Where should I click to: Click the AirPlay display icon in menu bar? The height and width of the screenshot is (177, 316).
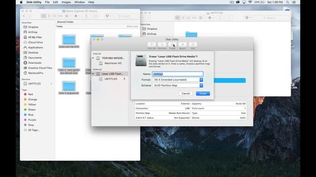[244, 2]
